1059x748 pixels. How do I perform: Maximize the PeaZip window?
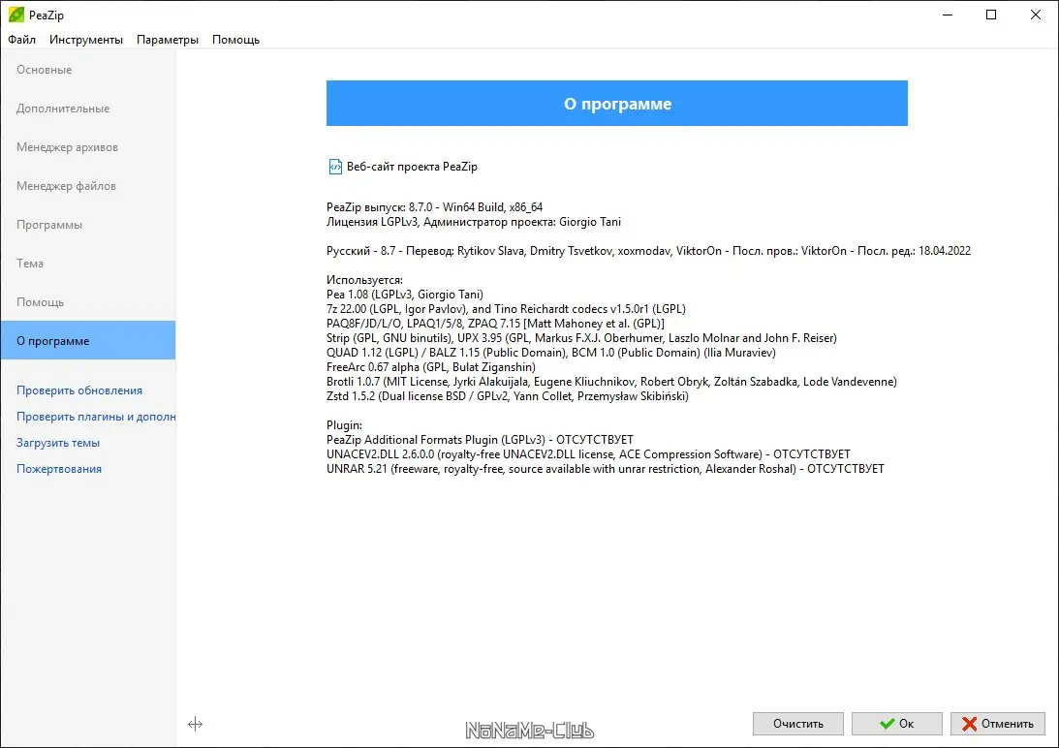coord(991,15)
